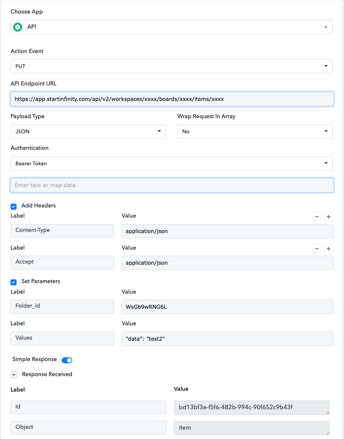This screenshot has height=439, width=344.
Task: Click the Content-Type header value field
Action: [x=227, y=231]
